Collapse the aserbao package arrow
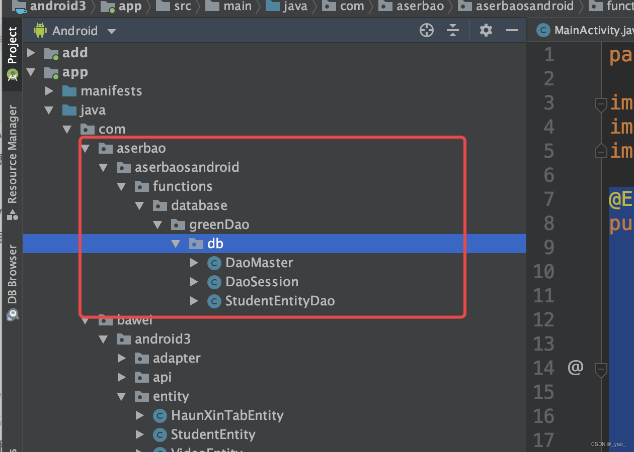 86,148
